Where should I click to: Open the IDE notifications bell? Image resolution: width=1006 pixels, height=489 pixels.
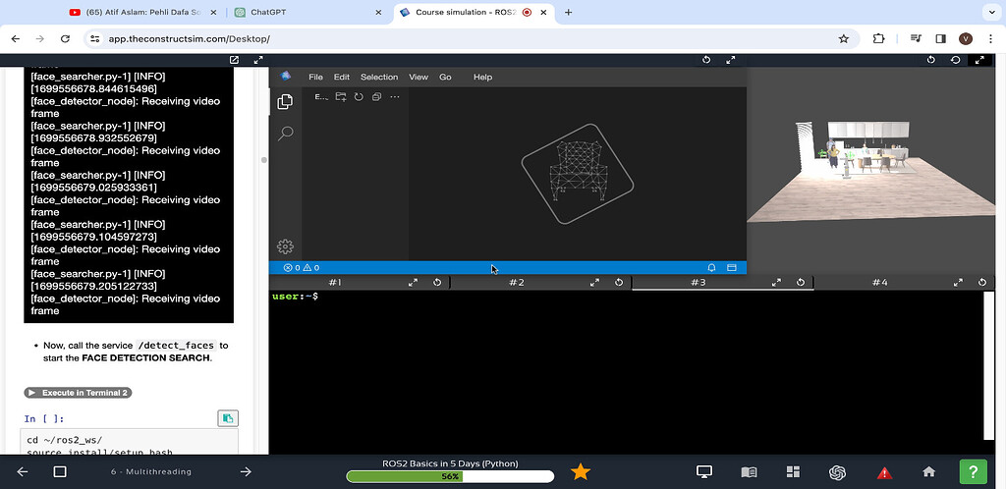(x=711, y=267)
